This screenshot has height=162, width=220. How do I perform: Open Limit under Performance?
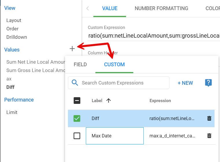click(x=12, y=112)
